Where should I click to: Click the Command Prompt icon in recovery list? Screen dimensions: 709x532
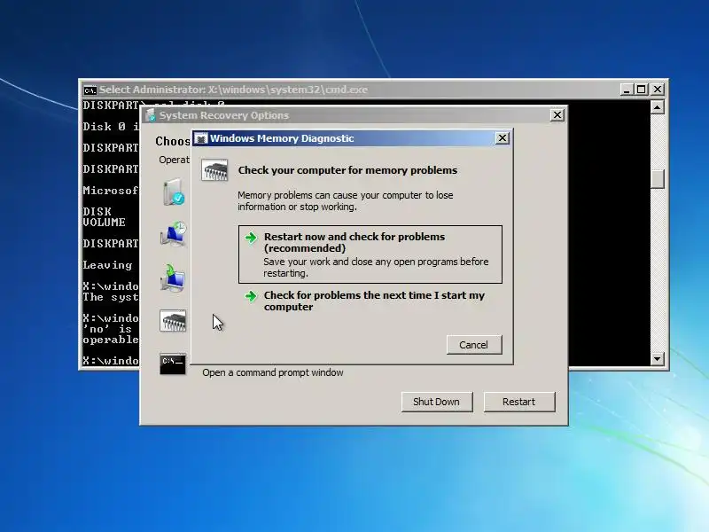(x=173, y=364)
